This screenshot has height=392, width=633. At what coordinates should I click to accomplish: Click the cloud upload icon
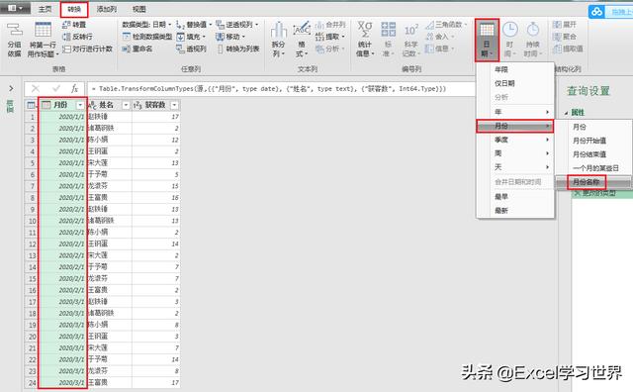pyautogui.click(x=596, y=12)
